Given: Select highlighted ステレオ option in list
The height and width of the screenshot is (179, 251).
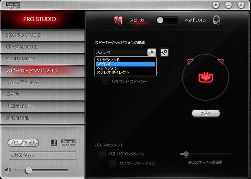Looking at the screenshot, I should click(x=125, y=64).
